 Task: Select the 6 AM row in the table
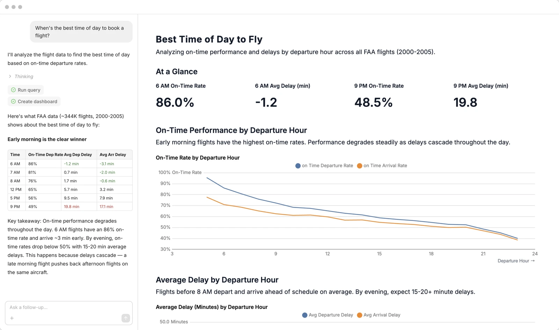pos(70,164)
